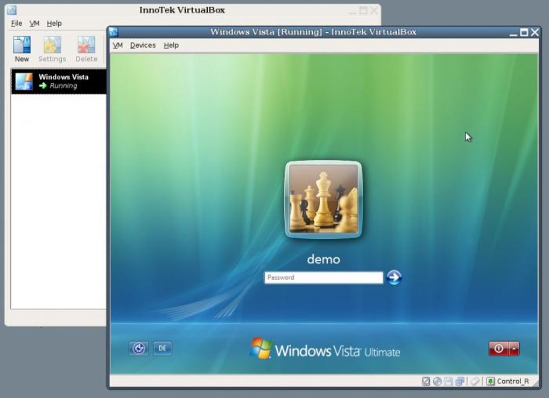Viewport: 549px width, 398px height.
Task: Click the CD/DVD icon in status bar
Action: tap(437, 381)
